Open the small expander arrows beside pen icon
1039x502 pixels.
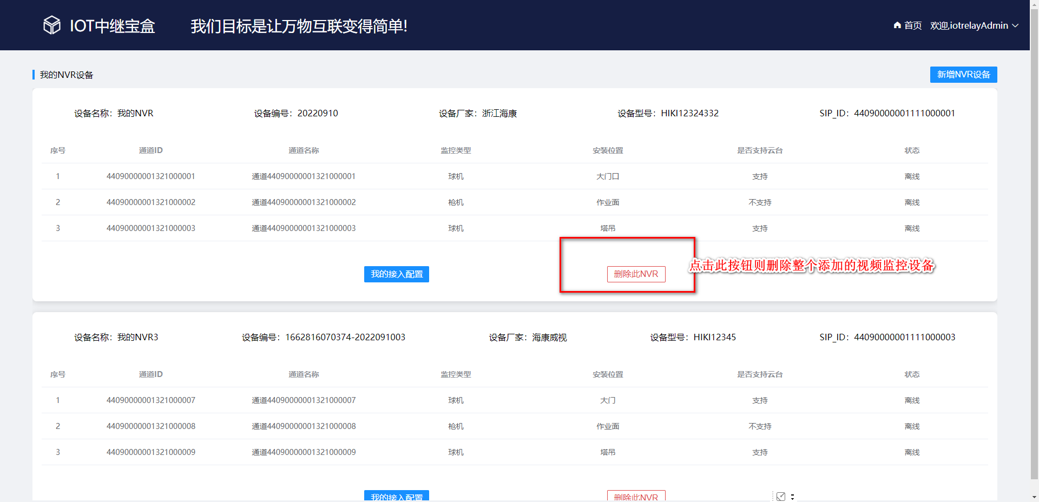pyautogui.click(x=792, y=497)
